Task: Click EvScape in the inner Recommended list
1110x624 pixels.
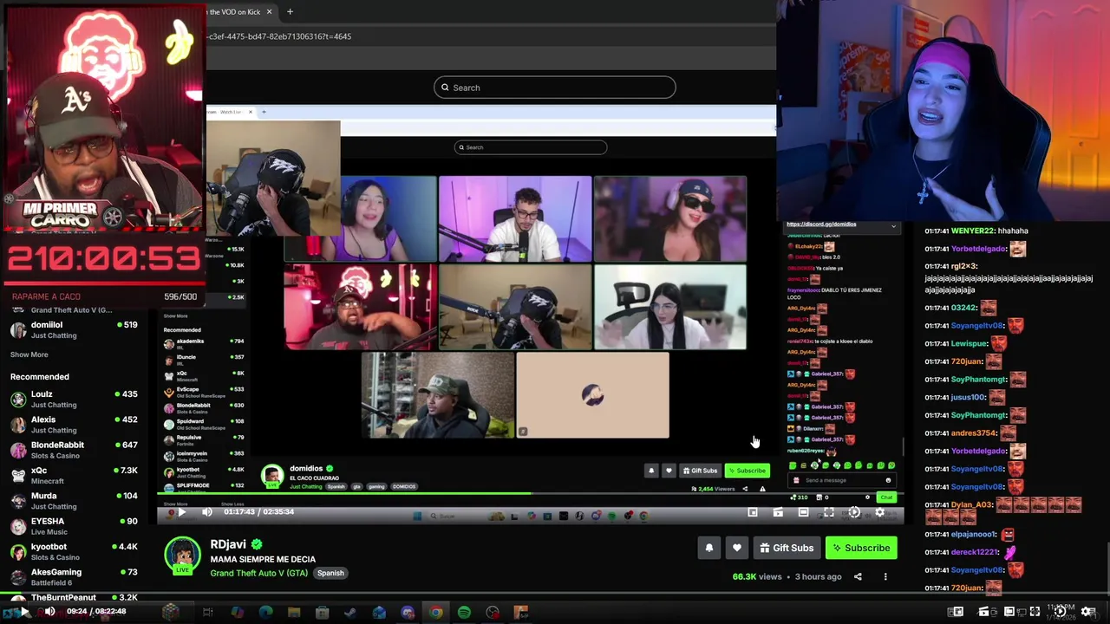Action: (x=204, y=391)
